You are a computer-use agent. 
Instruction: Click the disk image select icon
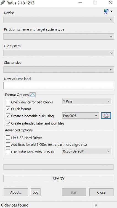[106, 116]
